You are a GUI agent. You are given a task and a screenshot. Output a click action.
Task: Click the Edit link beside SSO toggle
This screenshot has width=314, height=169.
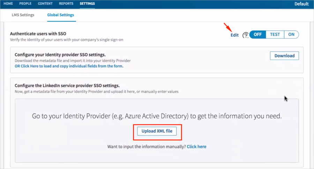pos(234,35)
